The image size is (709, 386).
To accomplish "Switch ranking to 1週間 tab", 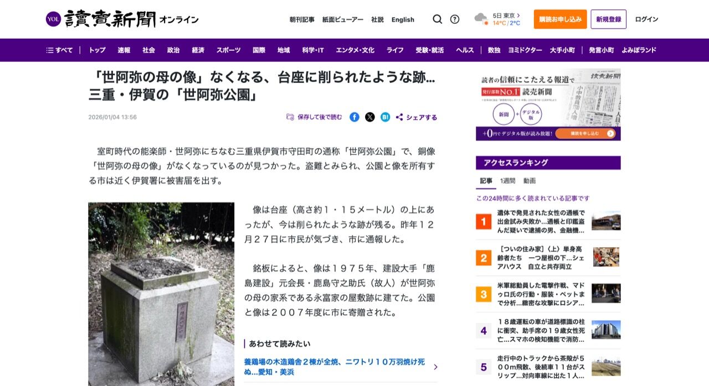I will (507, 181).
